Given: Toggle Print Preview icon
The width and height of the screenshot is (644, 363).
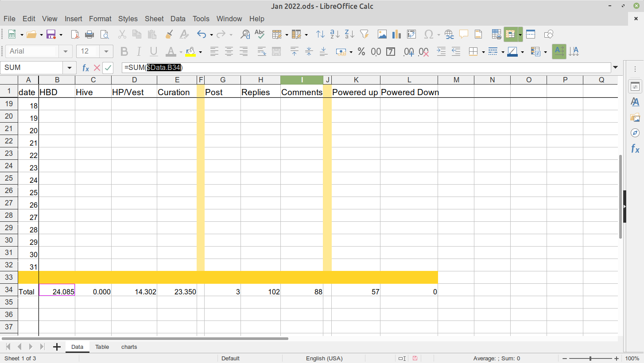Looking at the screenshot, I should tap(105, 35).
